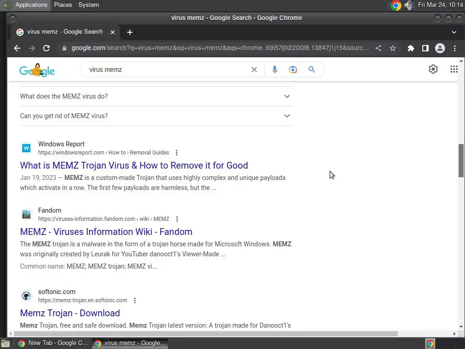Open the Google apps grid

[454, 69]
